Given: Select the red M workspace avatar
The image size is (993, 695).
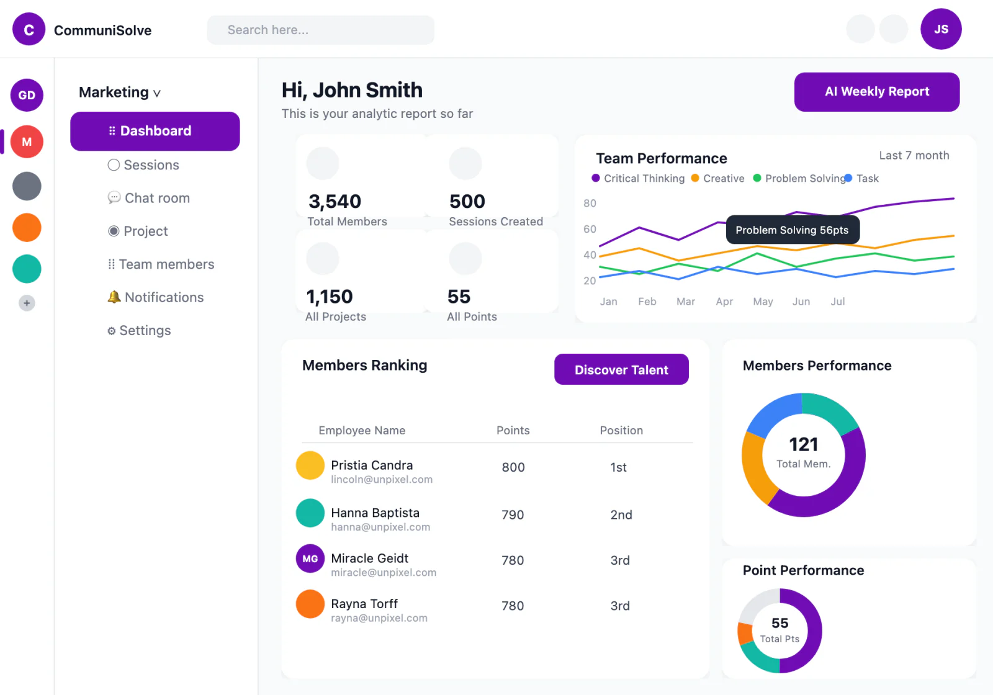Looking at the screenshot, I should click(27, 141).
